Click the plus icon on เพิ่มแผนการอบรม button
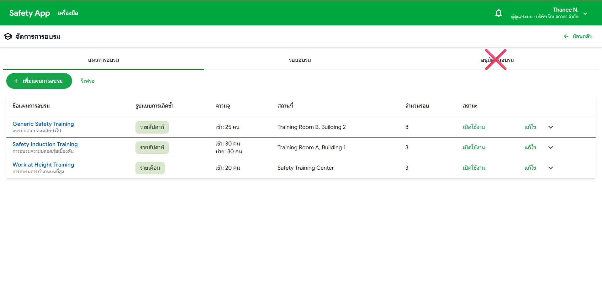 [x=16, y=81]
